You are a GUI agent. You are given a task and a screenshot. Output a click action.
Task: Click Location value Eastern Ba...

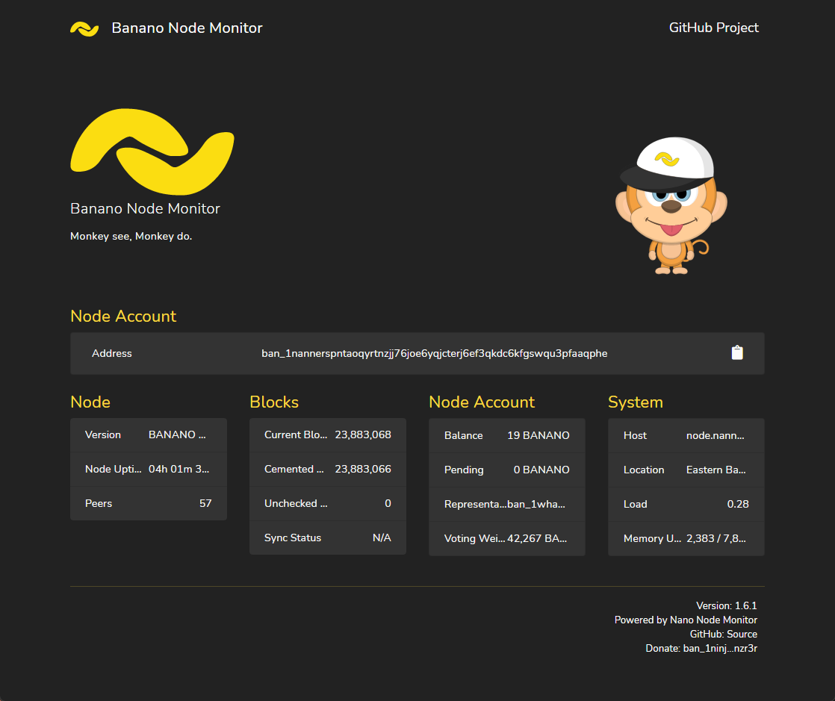coord(716,470)
